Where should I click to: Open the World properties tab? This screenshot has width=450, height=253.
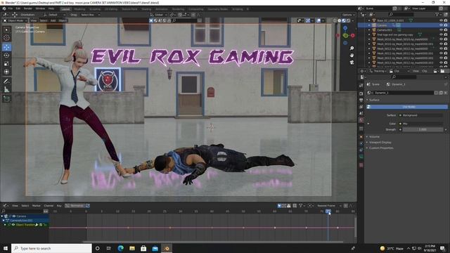361,120
